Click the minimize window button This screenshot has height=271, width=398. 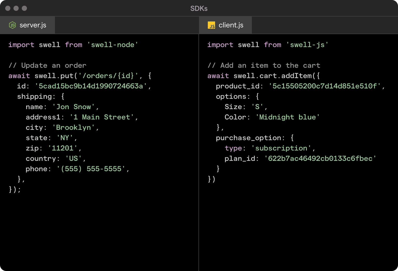16,8
